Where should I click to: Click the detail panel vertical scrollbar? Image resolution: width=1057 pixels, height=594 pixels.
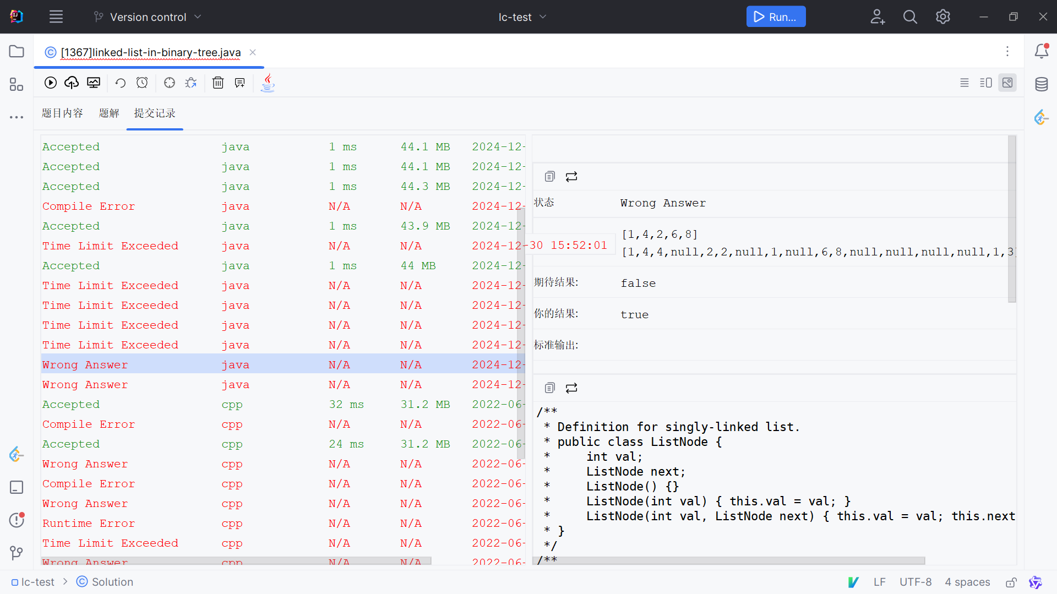[1012, 219]
